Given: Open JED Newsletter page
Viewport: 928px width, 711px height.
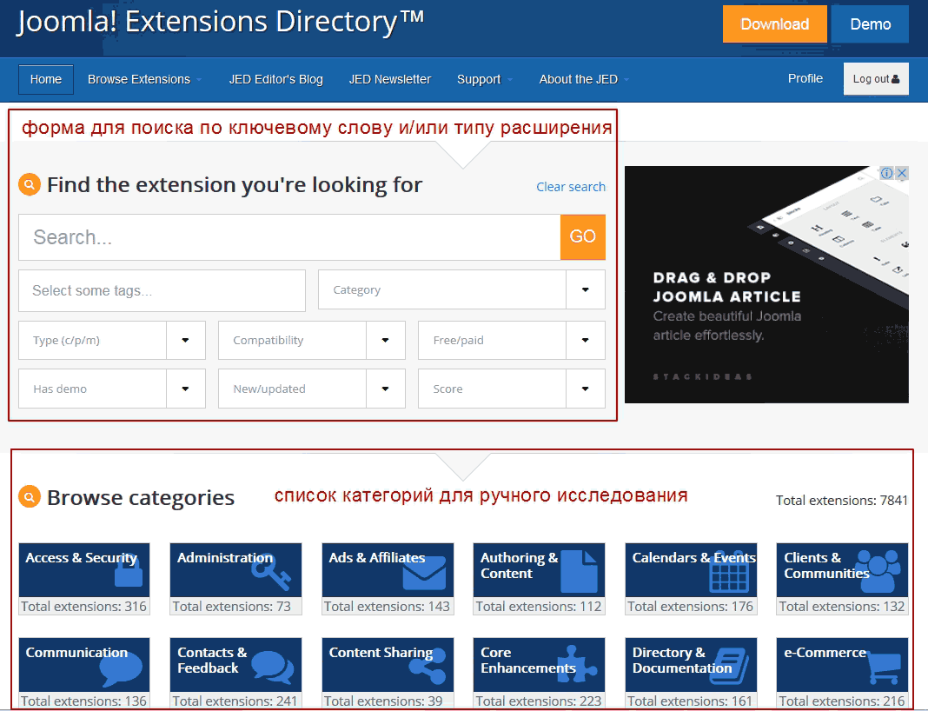Looking at the screenshot, I should click(390, 79).
